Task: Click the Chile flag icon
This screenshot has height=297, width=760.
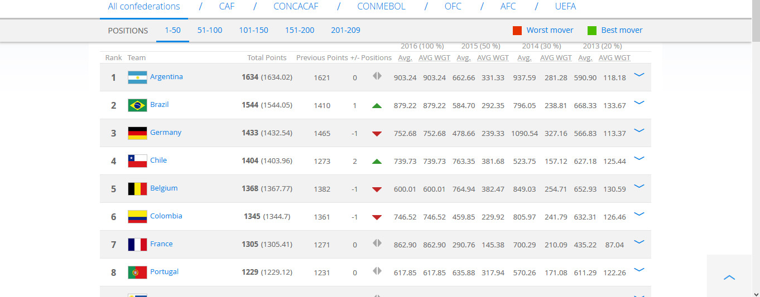Action: (137, 161)
